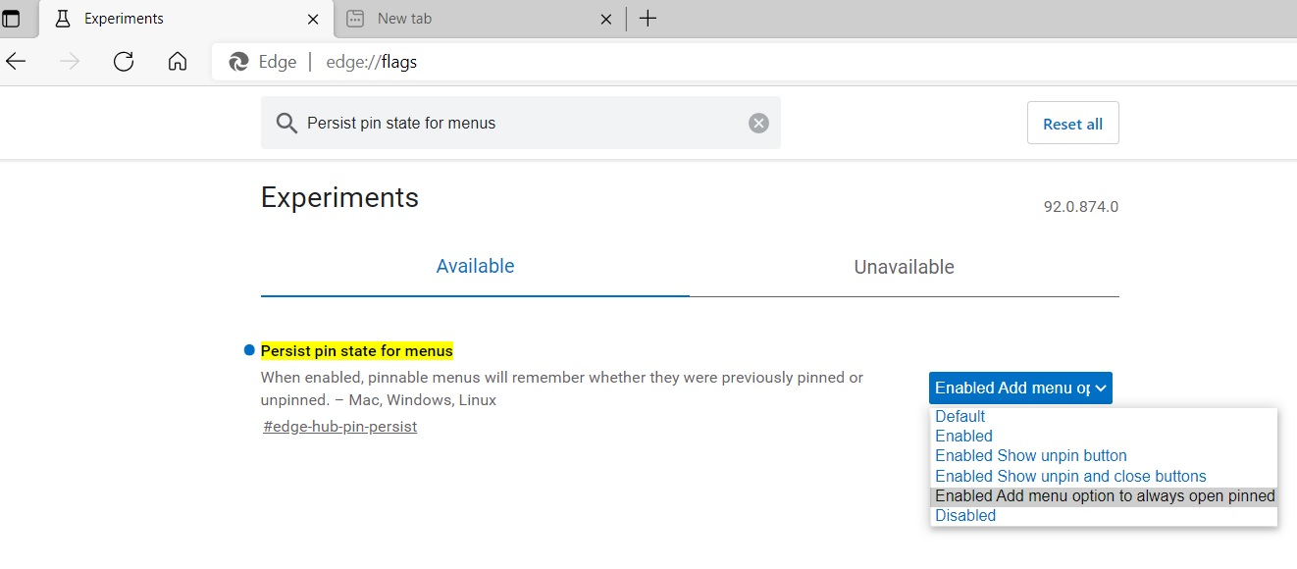
Task: Go back using the back arrow
Action: tap(16, 62)
